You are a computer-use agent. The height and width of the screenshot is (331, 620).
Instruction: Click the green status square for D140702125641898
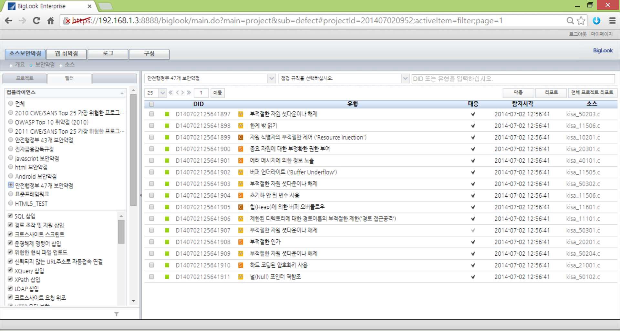167,126
